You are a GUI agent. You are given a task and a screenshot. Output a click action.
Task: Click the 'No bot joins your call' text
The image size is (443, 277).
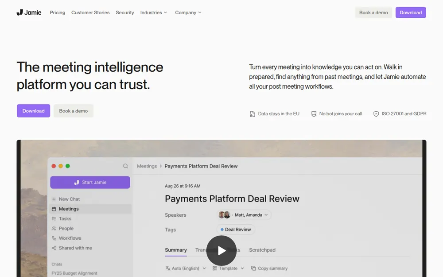coord(340,113)
